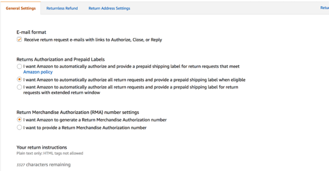Select radio for authorizing requests meeting Amazon policy
329x171 pixels.
coord(19,66)
